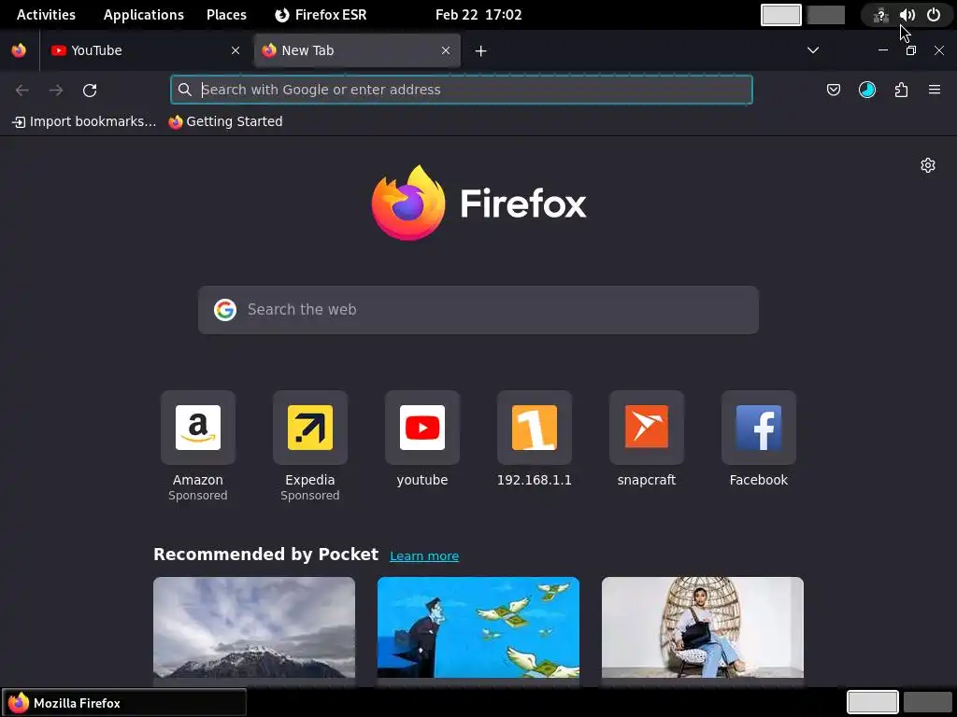Open the clock showing Feb 22 17:02
This screenshot has width=957, height=717.
click(x=478, y=15)
